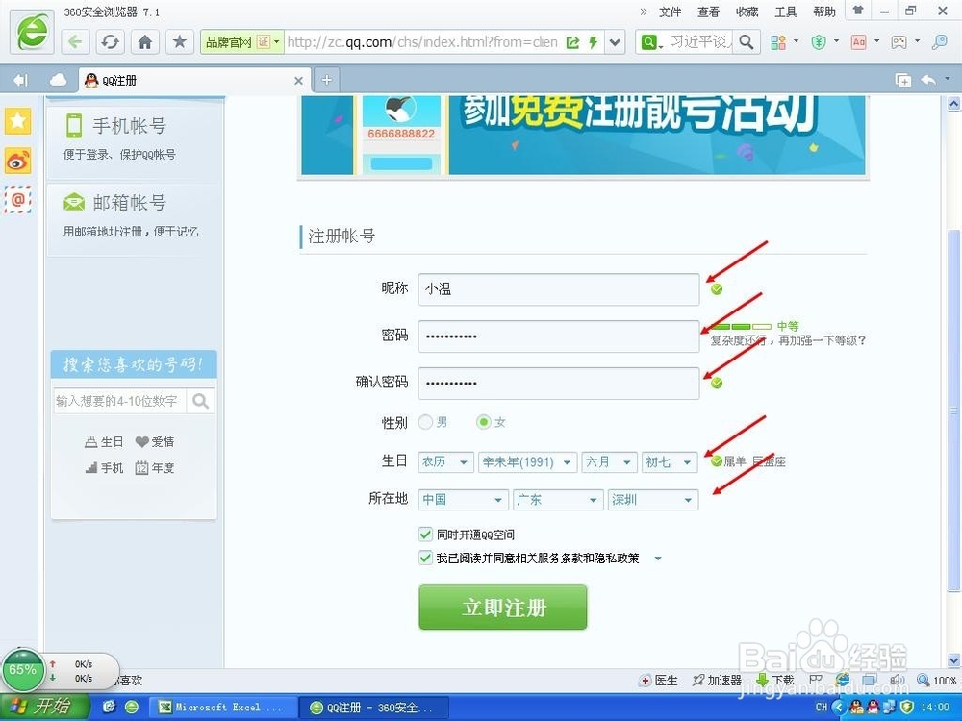The image size is (962, 721).
Task: Open 医生 doctor tool in status bar
Action: pyautogui.click(x=659, y=680)
